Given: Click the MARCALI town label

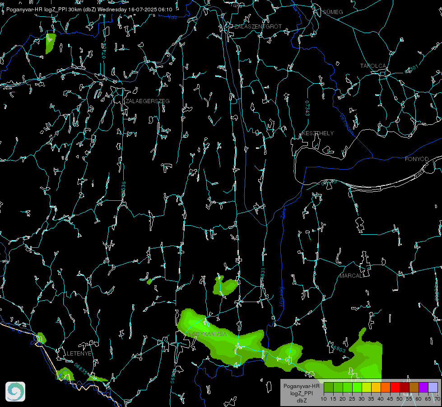Looking at the screenshot, I should point(352,276).
